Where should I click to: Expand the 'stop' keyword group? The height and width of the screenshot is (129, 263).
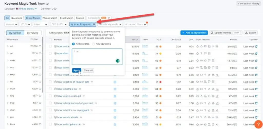coord(8,67)
